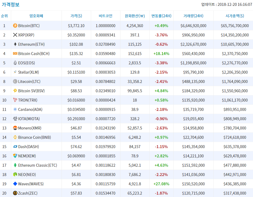Open the Ethereum Classic(ETC) name link
The height and width of the screenshot is (197, 253).
coord(38,165)
